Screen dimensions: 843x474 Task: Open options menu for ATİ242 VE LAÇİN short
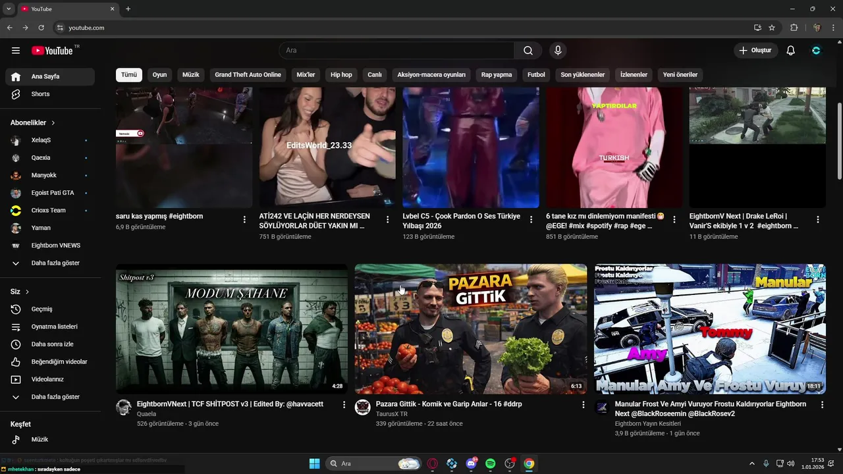coord(388,220)
